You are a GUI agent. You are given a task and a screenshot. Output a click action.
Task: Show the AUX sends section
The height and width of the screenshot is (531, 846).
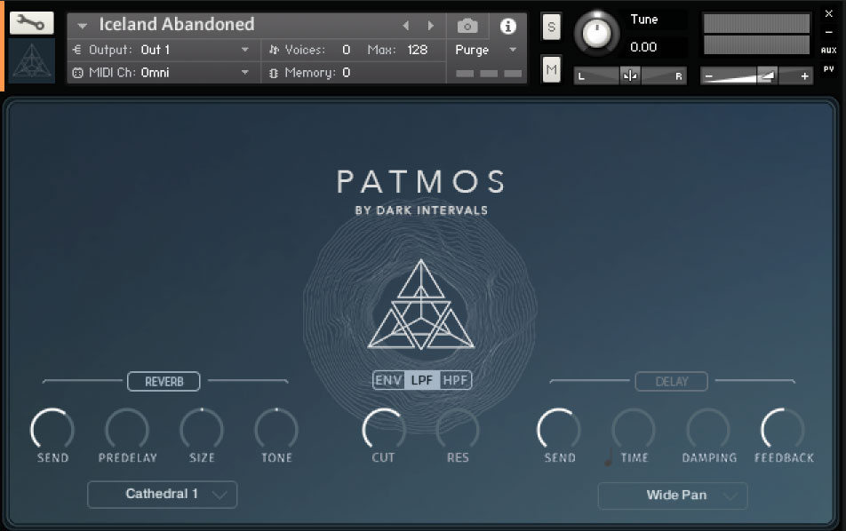coord(829,50)
